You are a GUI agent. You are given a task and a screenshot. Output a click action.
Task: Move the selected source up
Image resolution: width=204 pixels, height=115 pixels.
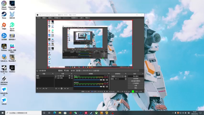point(65,88)
